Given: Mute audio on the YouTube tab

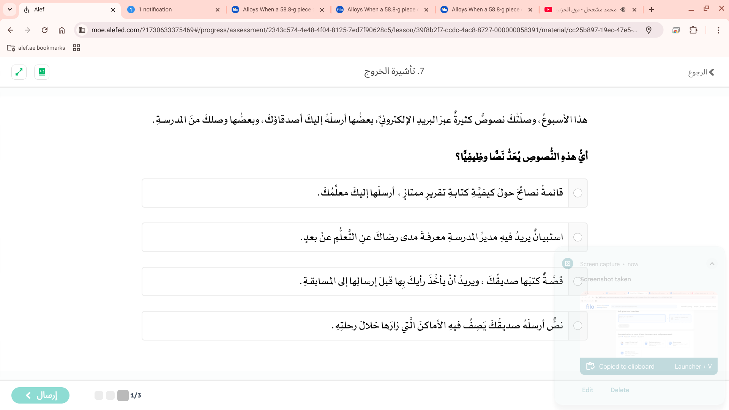Looking at the screenshot, I should [623, 9].
